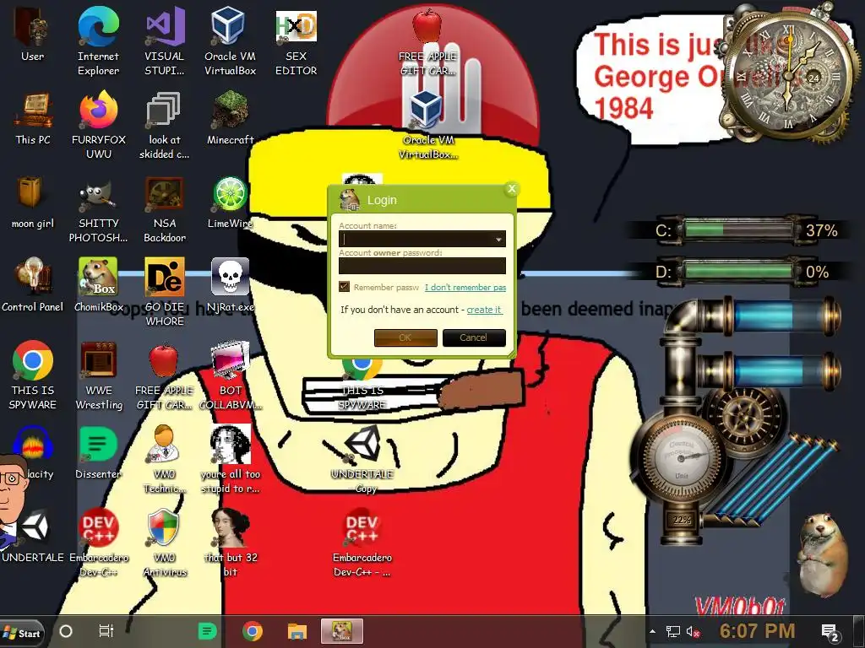Select the GO DIE WHORE icon
The image size is (865, 648).
click(165, 292)
